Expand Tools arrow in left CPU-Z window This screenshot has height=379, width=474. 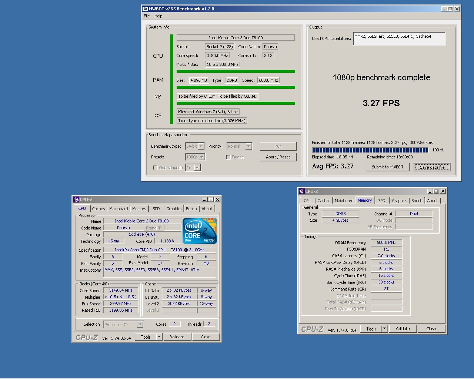click(x=159, y=337)
